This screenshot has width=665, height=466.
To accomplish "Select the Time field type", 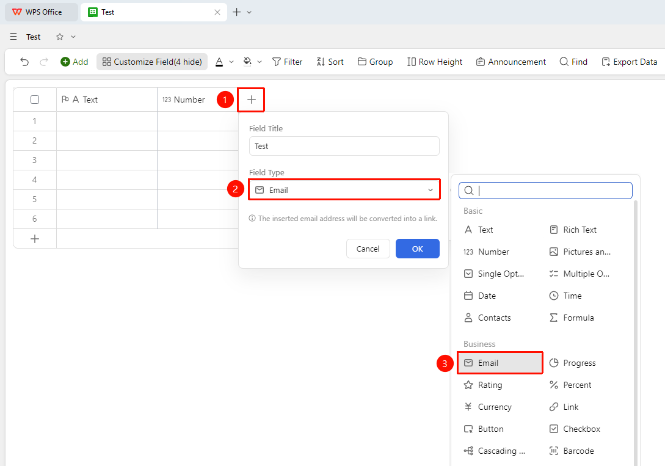I will 565,296.
